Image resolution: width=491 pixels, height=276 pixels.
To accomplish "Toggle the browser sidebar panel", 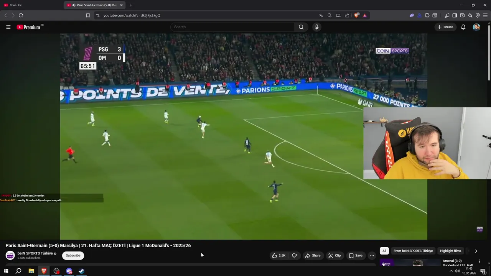I will 455,15.
